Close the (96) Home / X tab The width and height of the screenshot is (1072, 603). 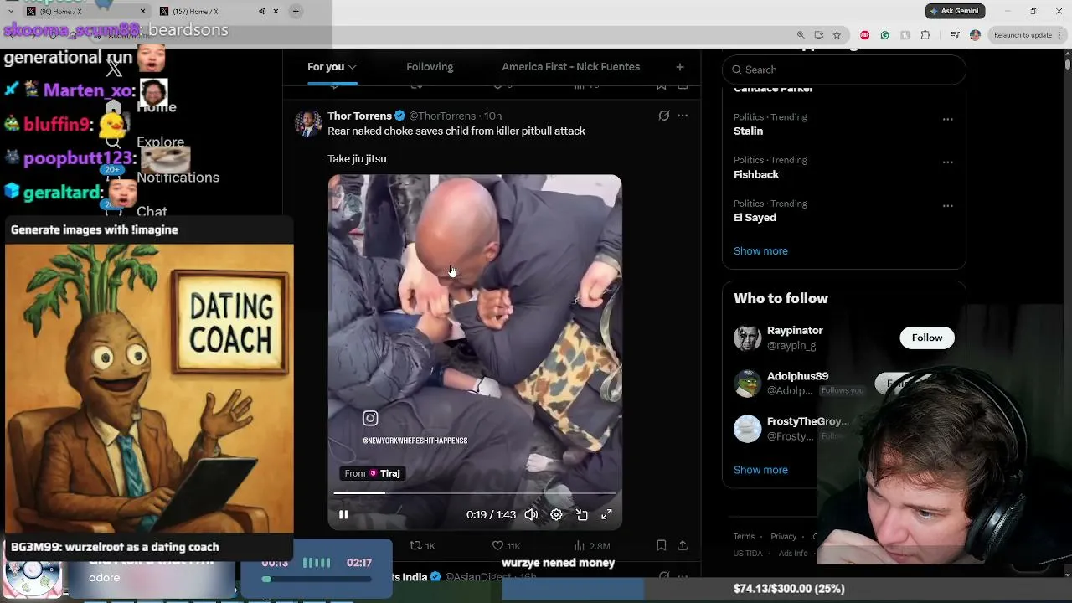tap(142, 11)
